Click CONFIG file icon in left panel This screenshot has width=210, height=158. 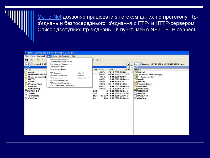click(26, 93)
